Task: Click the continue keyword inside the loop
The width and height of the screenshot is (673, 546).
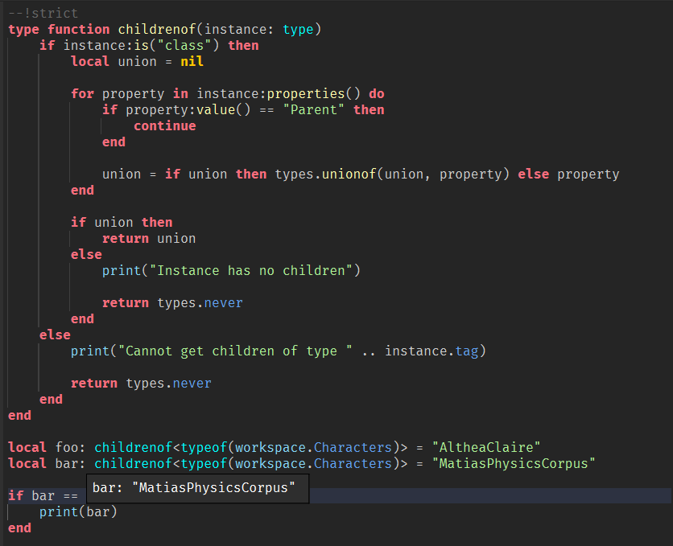Action: click(x=164, y=125)
